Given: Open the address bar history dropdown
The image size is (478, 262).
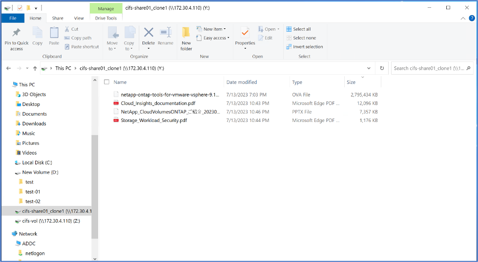Looking at the screenshot, I should pyautogui.click(x=369, y=68).
